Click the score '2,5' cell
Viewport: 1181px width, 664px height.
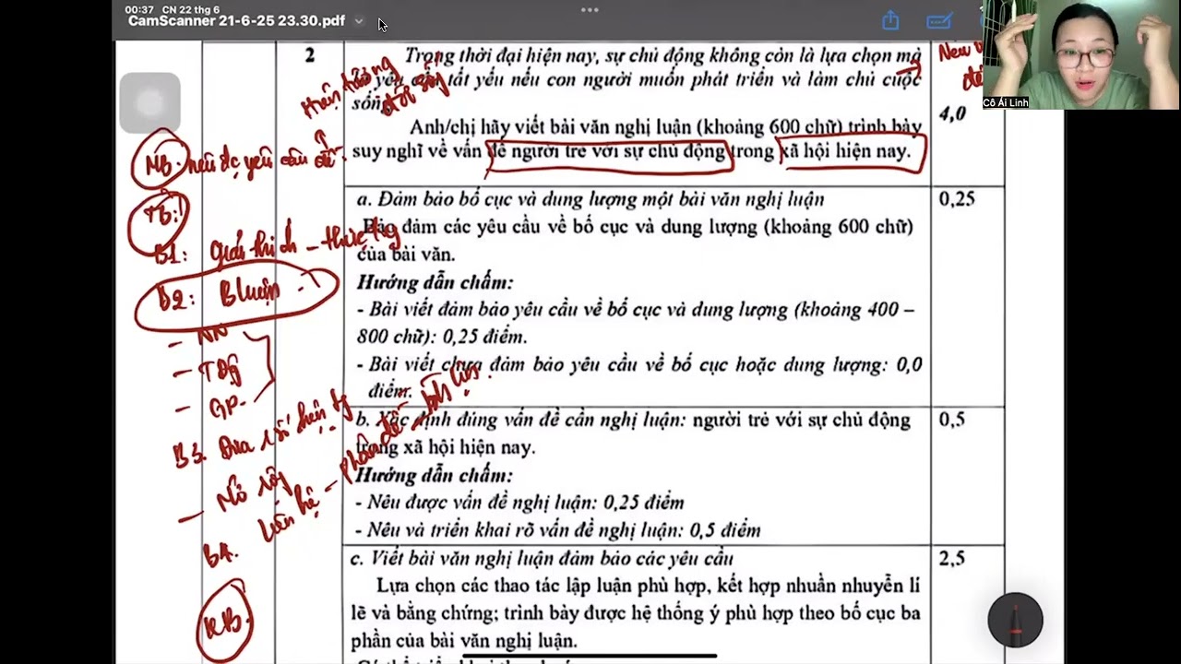(x=952, y=558)
